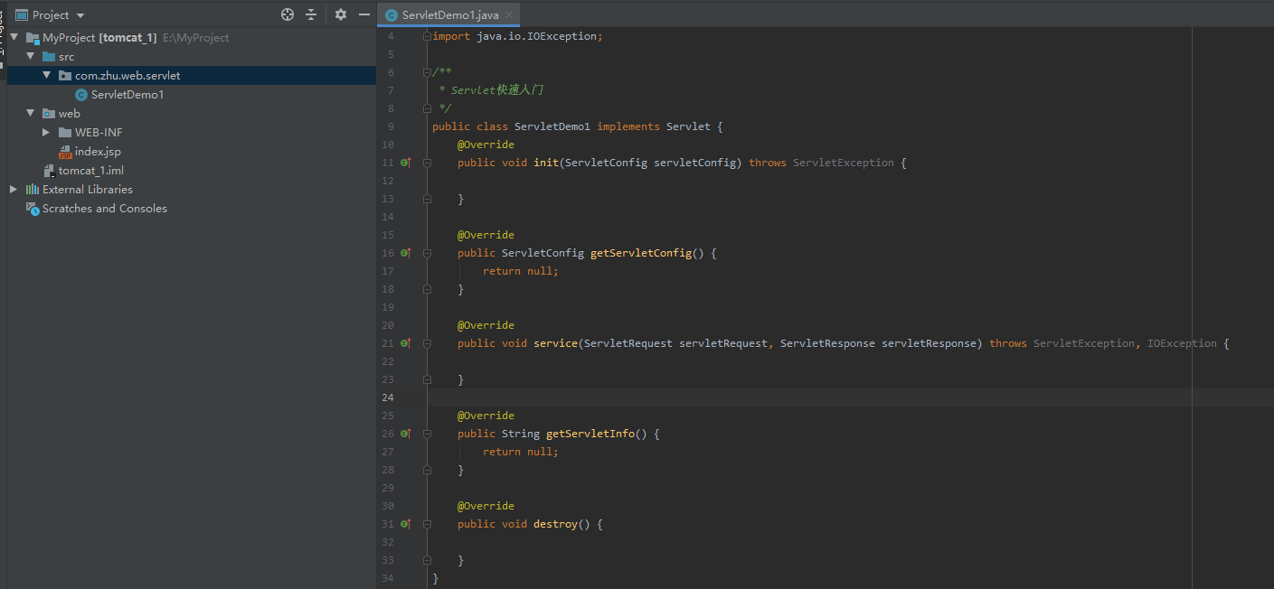Expand the External Libraries arrow
The height and width of the screenshot is (589, 1274).
pos(14,190)
